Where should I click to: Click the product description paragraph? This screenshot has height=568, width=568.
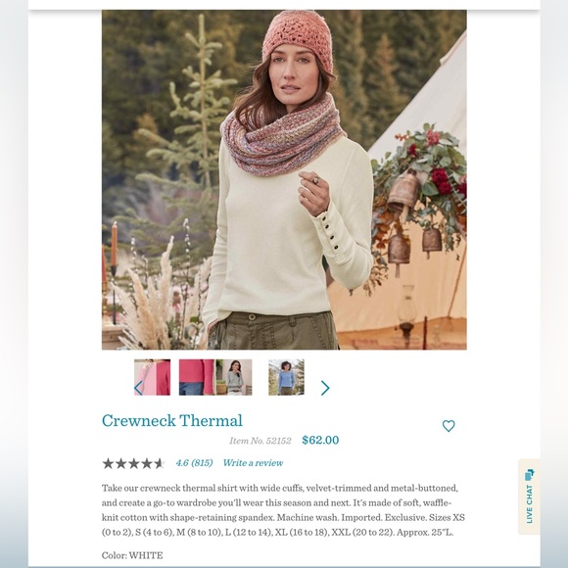click(x=283, y=510)
